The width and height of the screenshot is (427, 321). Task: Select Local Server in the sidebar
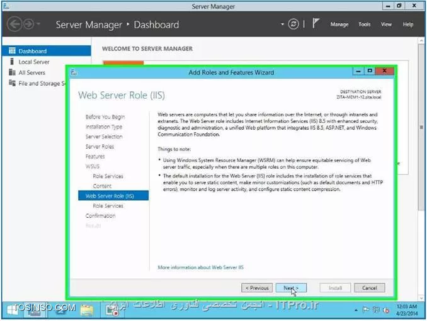coord(34,62)
